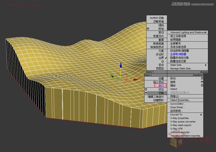Open the Extrude (挤出) settings box icon

(x=146, y=89)
